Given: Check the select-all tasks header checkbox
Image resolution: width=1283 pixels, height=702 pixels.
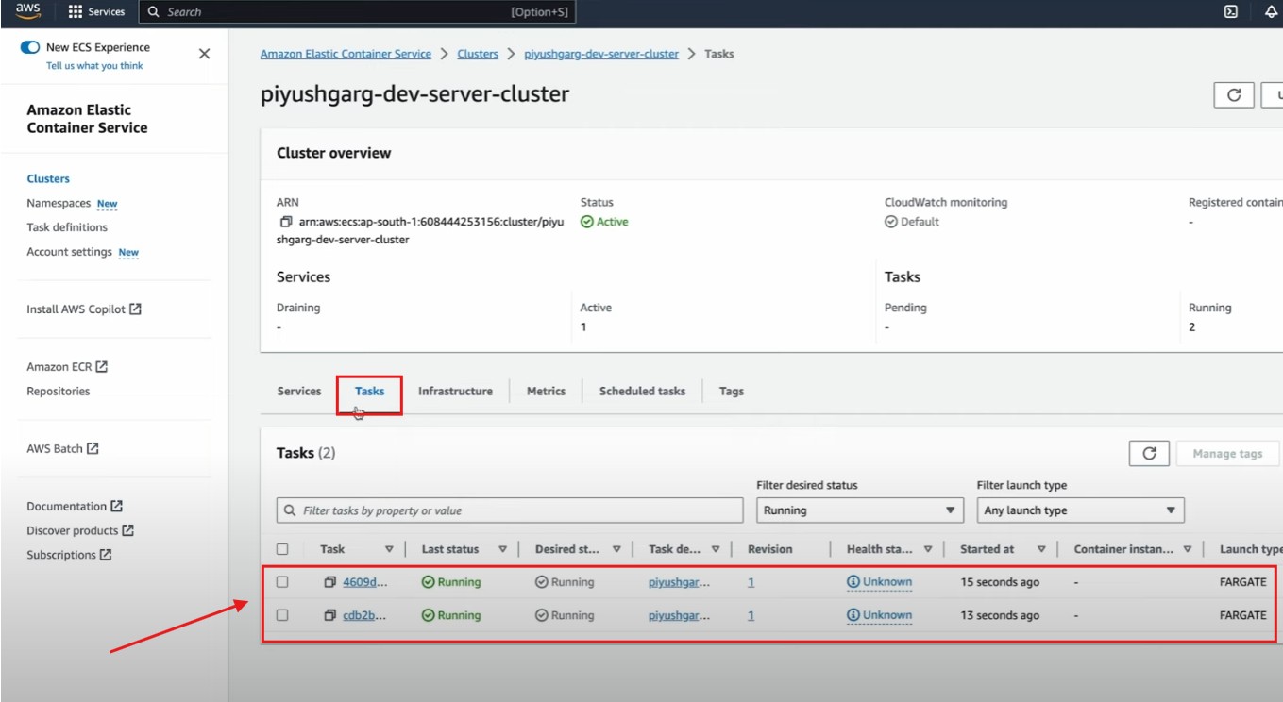Looking at the screenshot, I should (282, 549).
